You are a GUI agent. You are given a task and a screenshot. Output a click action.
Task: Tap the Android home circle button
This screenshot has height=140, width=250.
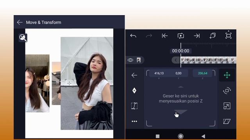pyautogui.click(x=180, y=136)
